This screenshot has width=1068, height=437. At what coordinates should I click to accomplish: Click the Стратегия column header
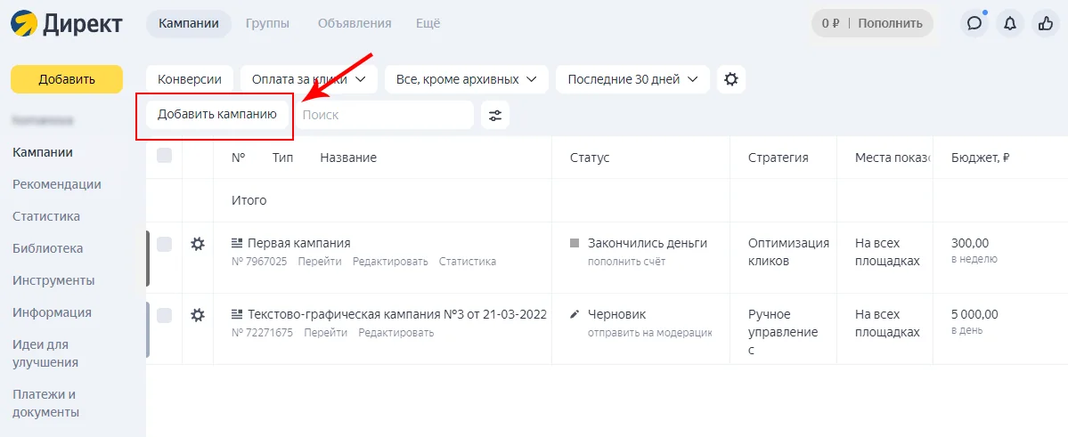779,158
